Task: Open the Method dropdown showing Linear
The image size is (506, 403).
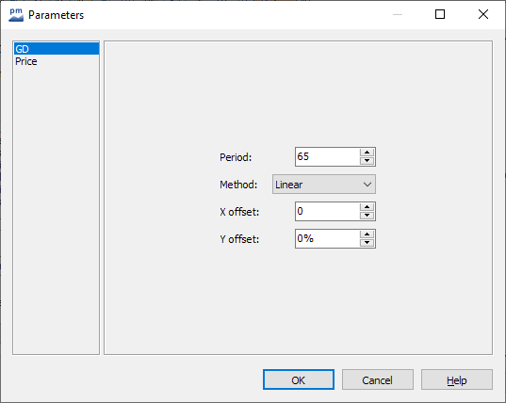Action: (324, 185)
